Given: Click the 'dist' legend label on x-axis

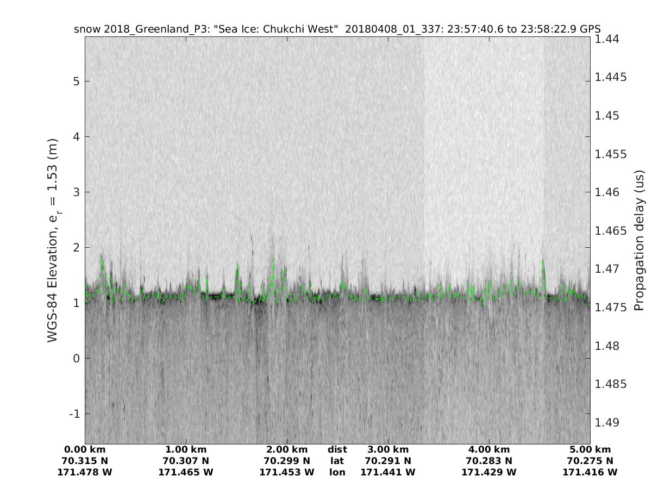Looking at the screenshot, I should [337, 449].
